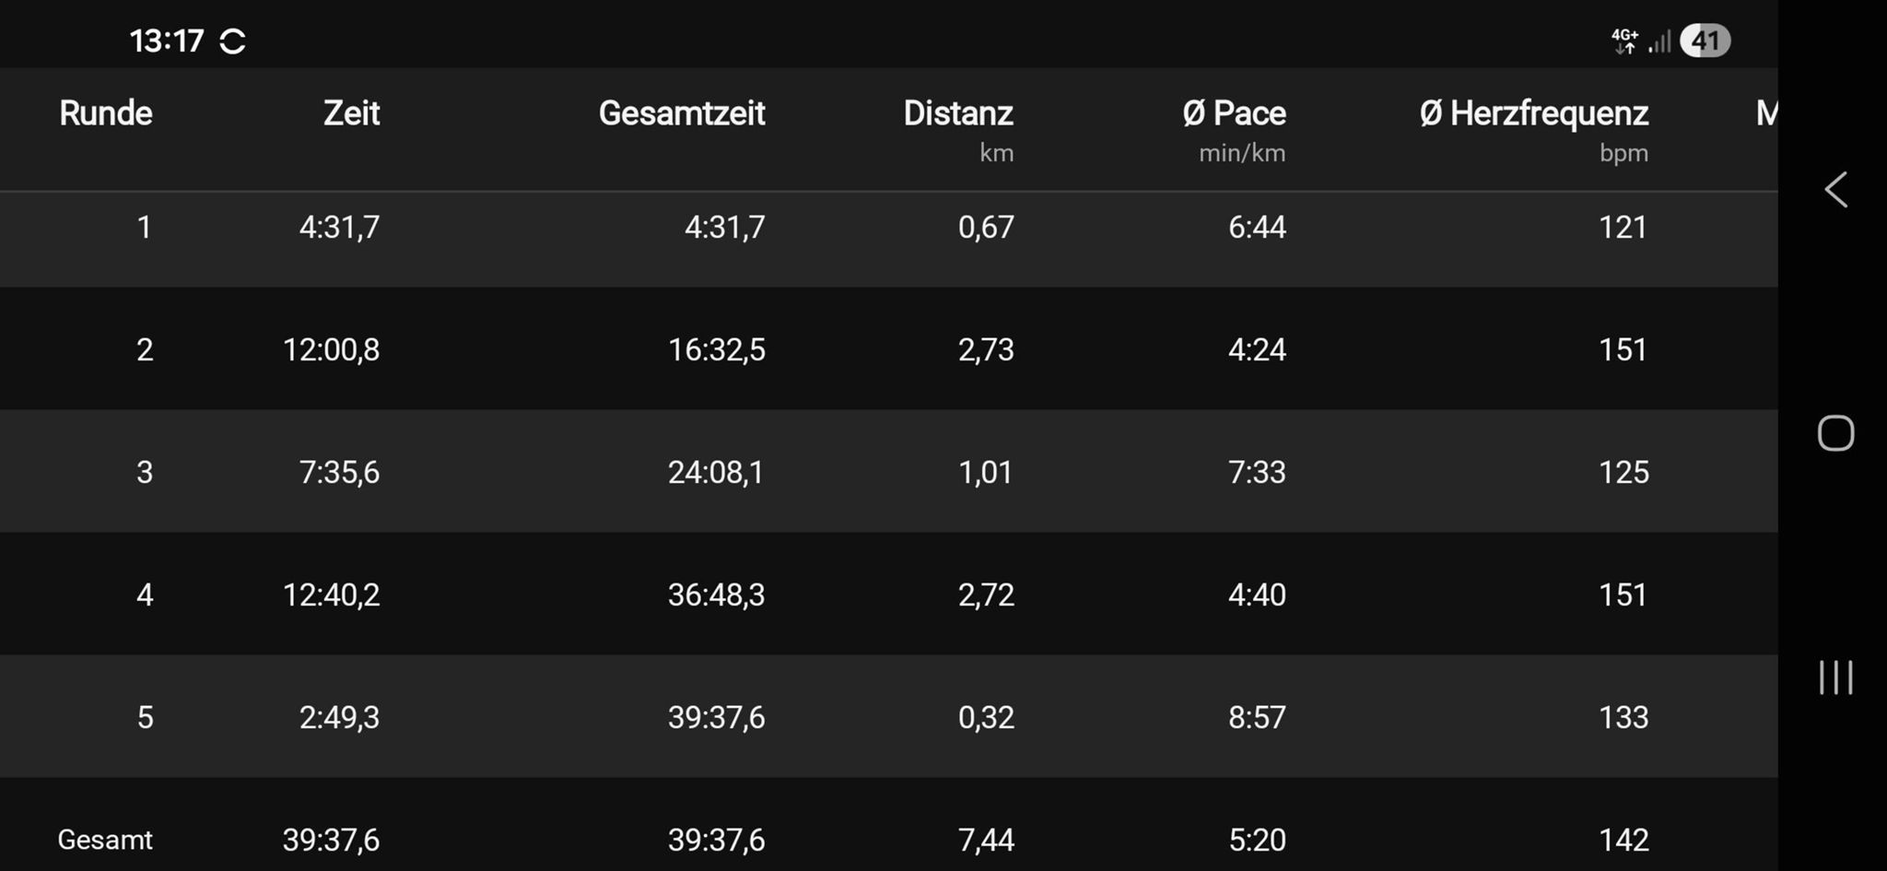The image size is (1887, 871).
Task: Tap the Gesamtzeit column header
Action: tap(682, 113)
